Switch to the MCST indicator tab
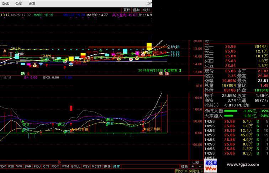Image resolution: width=269 pixels, height=173 pixels. 96,166
